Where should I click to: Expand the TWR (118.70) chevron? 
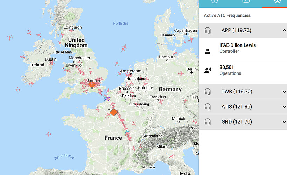tap(284, 92)
